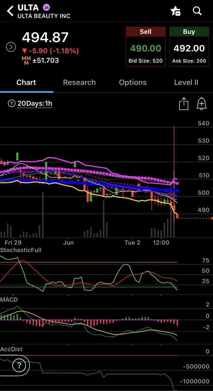Expand quote details circle arrow

(x=11, y=47)
